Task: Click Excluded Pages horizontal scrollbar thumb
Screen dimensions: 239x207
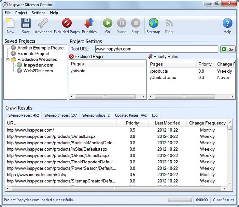Action: click(105, 97)
